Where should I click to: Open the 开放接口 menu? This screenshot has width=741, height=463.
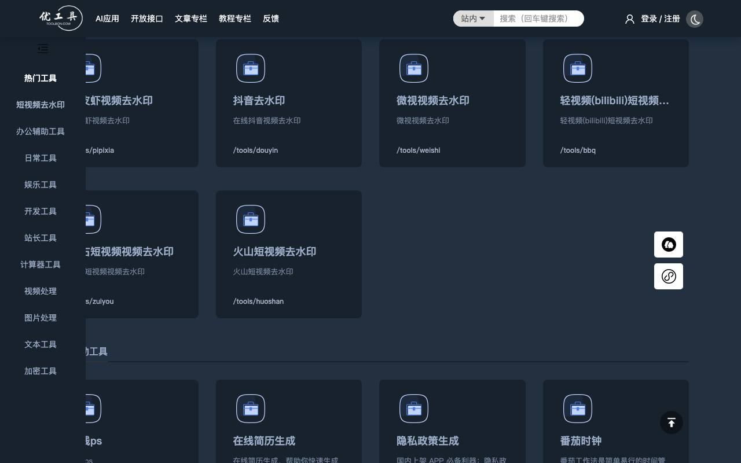[x=147, y=19]
